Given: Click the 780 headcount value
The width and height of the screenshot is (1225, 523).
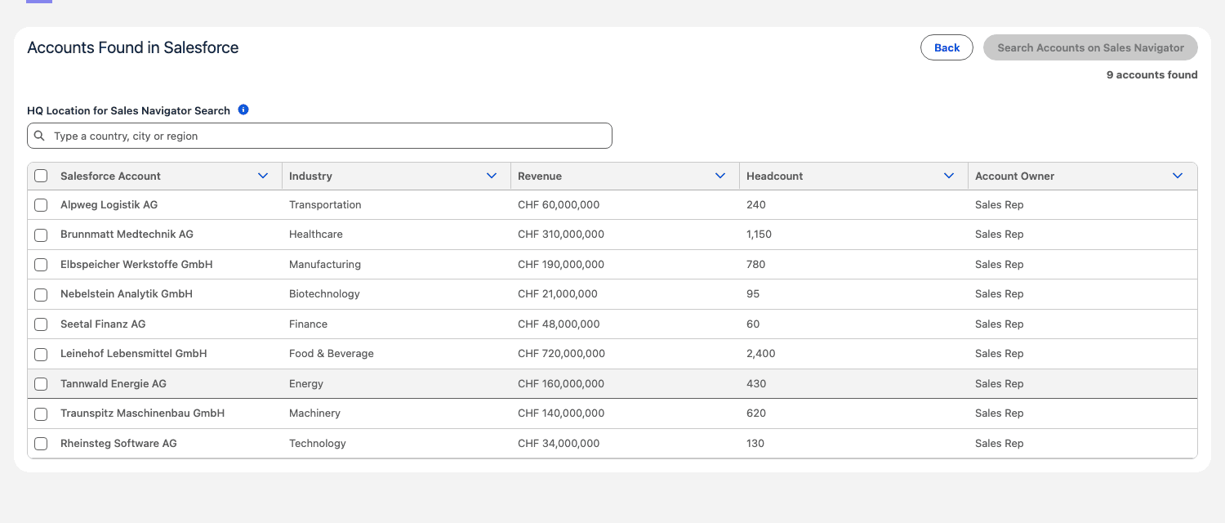Looking at the screenshot, I should point(756,264).
